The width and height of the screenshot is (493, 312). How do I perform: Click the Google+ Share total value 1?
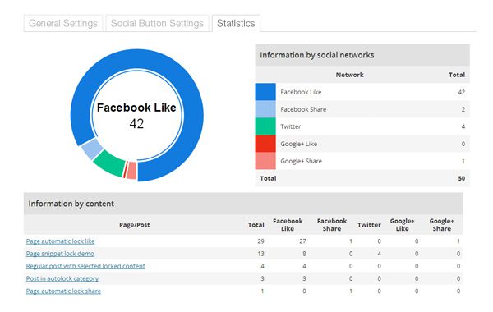pyautogui.click(x=463, y=161)
